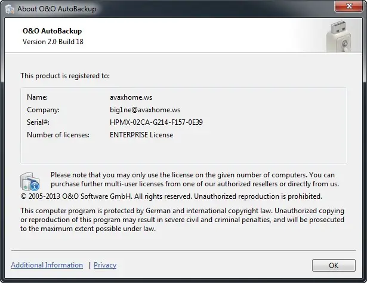Click the O&O AutoBackup title bar icon
This screenshot has height=283, width=367.
(x=10, y=9)
